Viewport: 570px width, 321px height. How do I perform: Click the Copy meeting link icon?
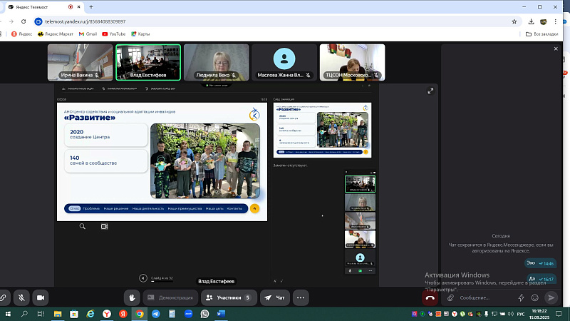3,297
